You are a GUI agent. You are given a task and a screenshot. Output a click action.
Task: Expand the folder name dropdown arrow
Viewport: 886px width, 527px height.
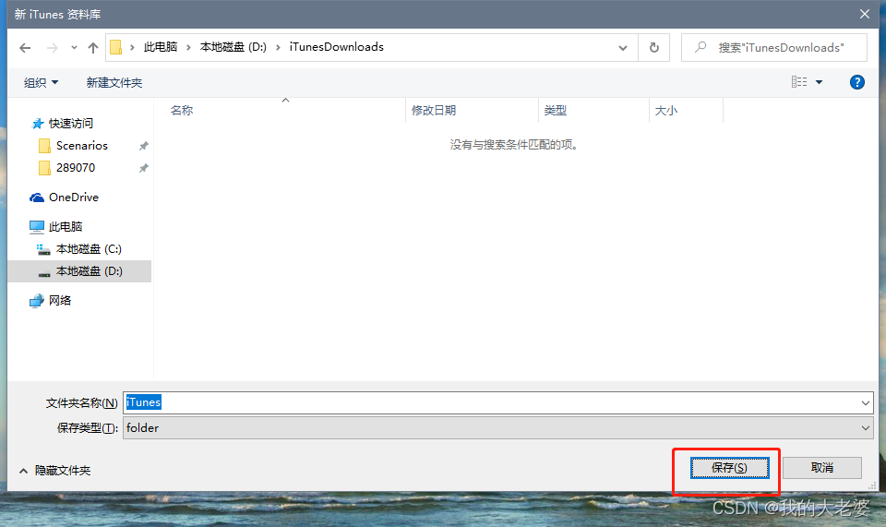point(865,402)
